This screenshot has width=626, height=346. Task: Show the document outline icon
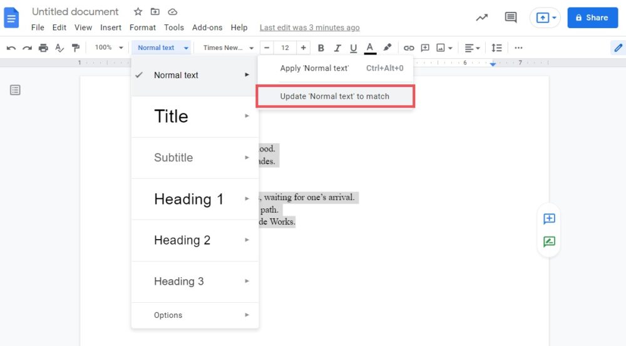pos(15,90)
